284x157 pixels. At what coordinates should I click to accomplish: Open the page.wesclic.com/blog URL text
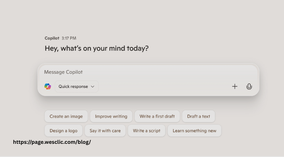point(52,142)
